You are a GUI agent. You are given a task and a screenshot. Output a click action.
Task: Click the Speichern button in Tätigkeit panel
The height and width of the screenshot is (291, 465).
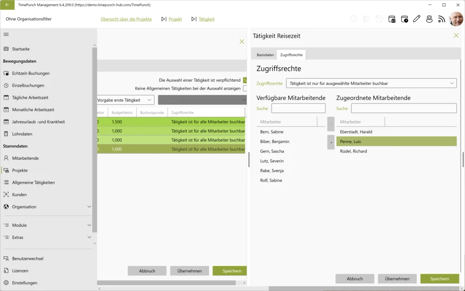pos(440,279)
